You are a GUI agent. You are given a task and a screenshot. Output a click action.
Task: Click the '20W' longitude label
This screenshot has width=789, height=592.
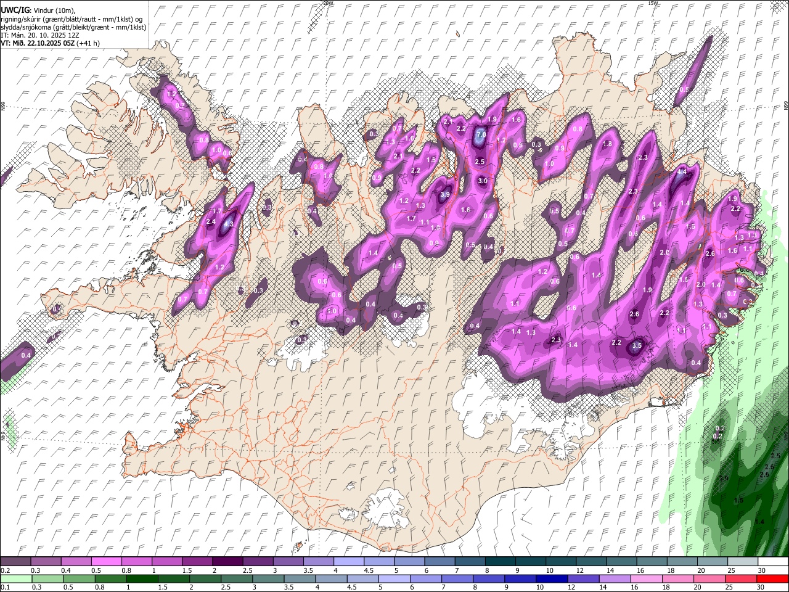[328, 3]
